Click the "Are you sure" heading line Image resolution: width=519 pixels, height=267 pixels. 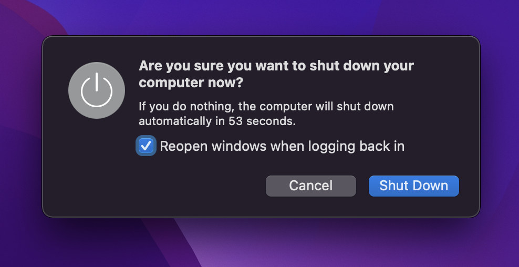(x=276, y=66)
